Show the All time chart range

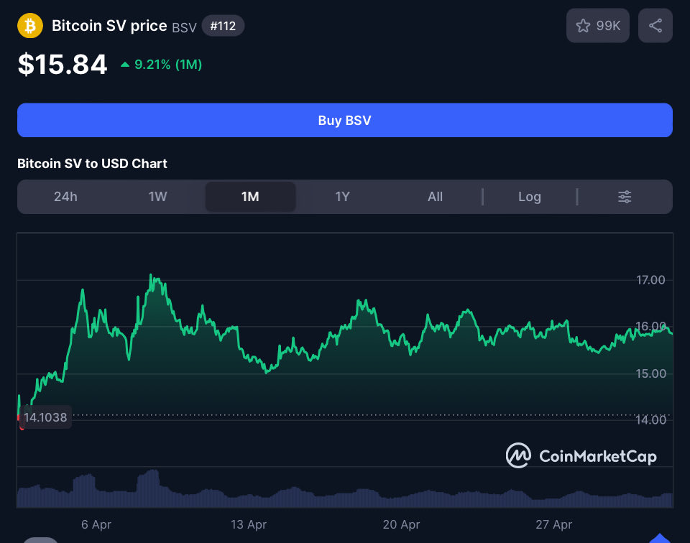[x=435, y=197]
